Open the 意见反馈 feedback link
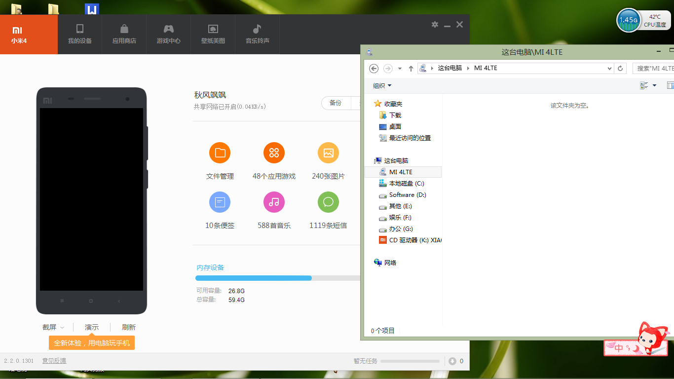The width and height of the screenshot is (674, 379). (54, 361)
